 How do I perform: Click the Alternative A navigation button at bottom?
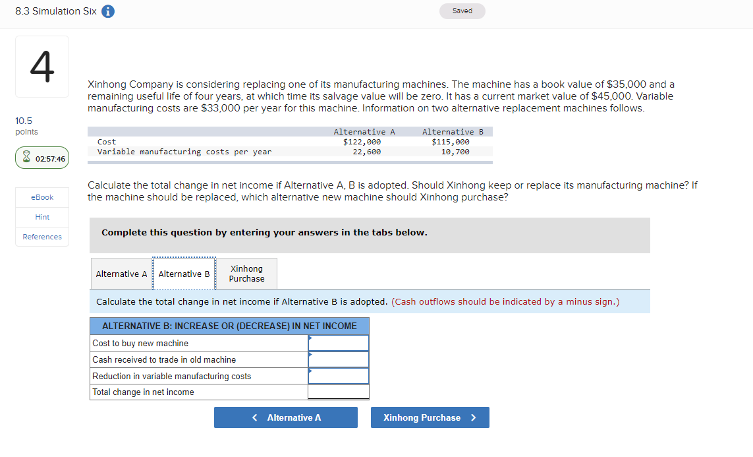pos(285,417)
